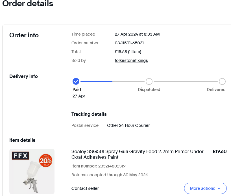
Task: Click the £19.60 item price
Action: tap(219, 151)
